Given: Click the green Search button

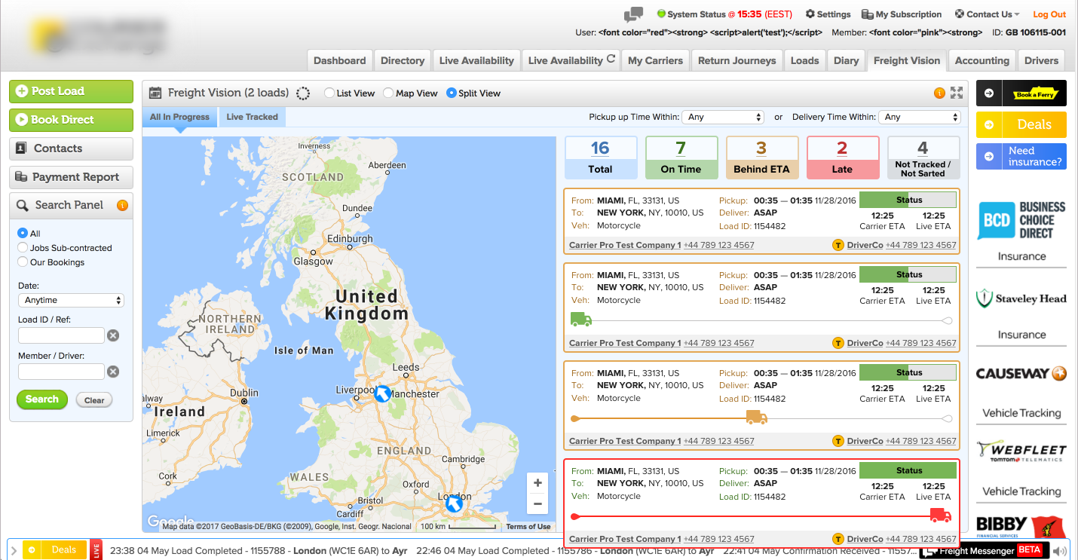Looking at the screenshot, I should pyautogui.click(x=42, y=399).
